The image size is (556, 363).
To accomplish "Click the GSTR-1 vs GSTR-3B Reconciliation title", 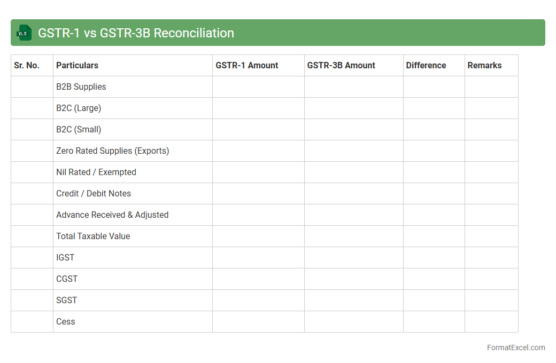I will [136, 33].
